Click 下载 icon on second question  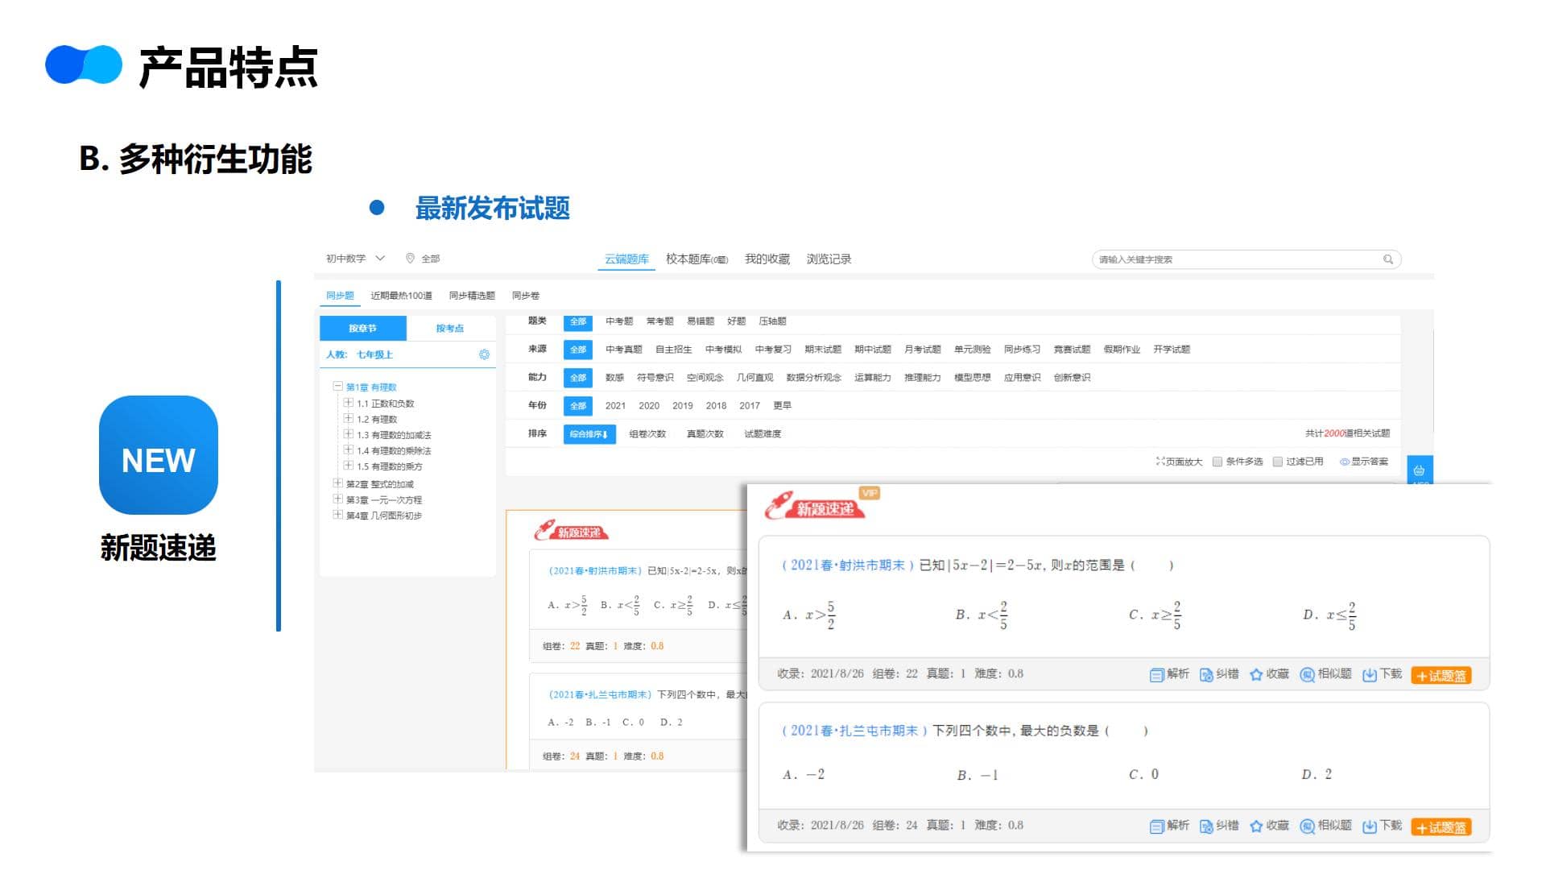[x=1369, y=826]
